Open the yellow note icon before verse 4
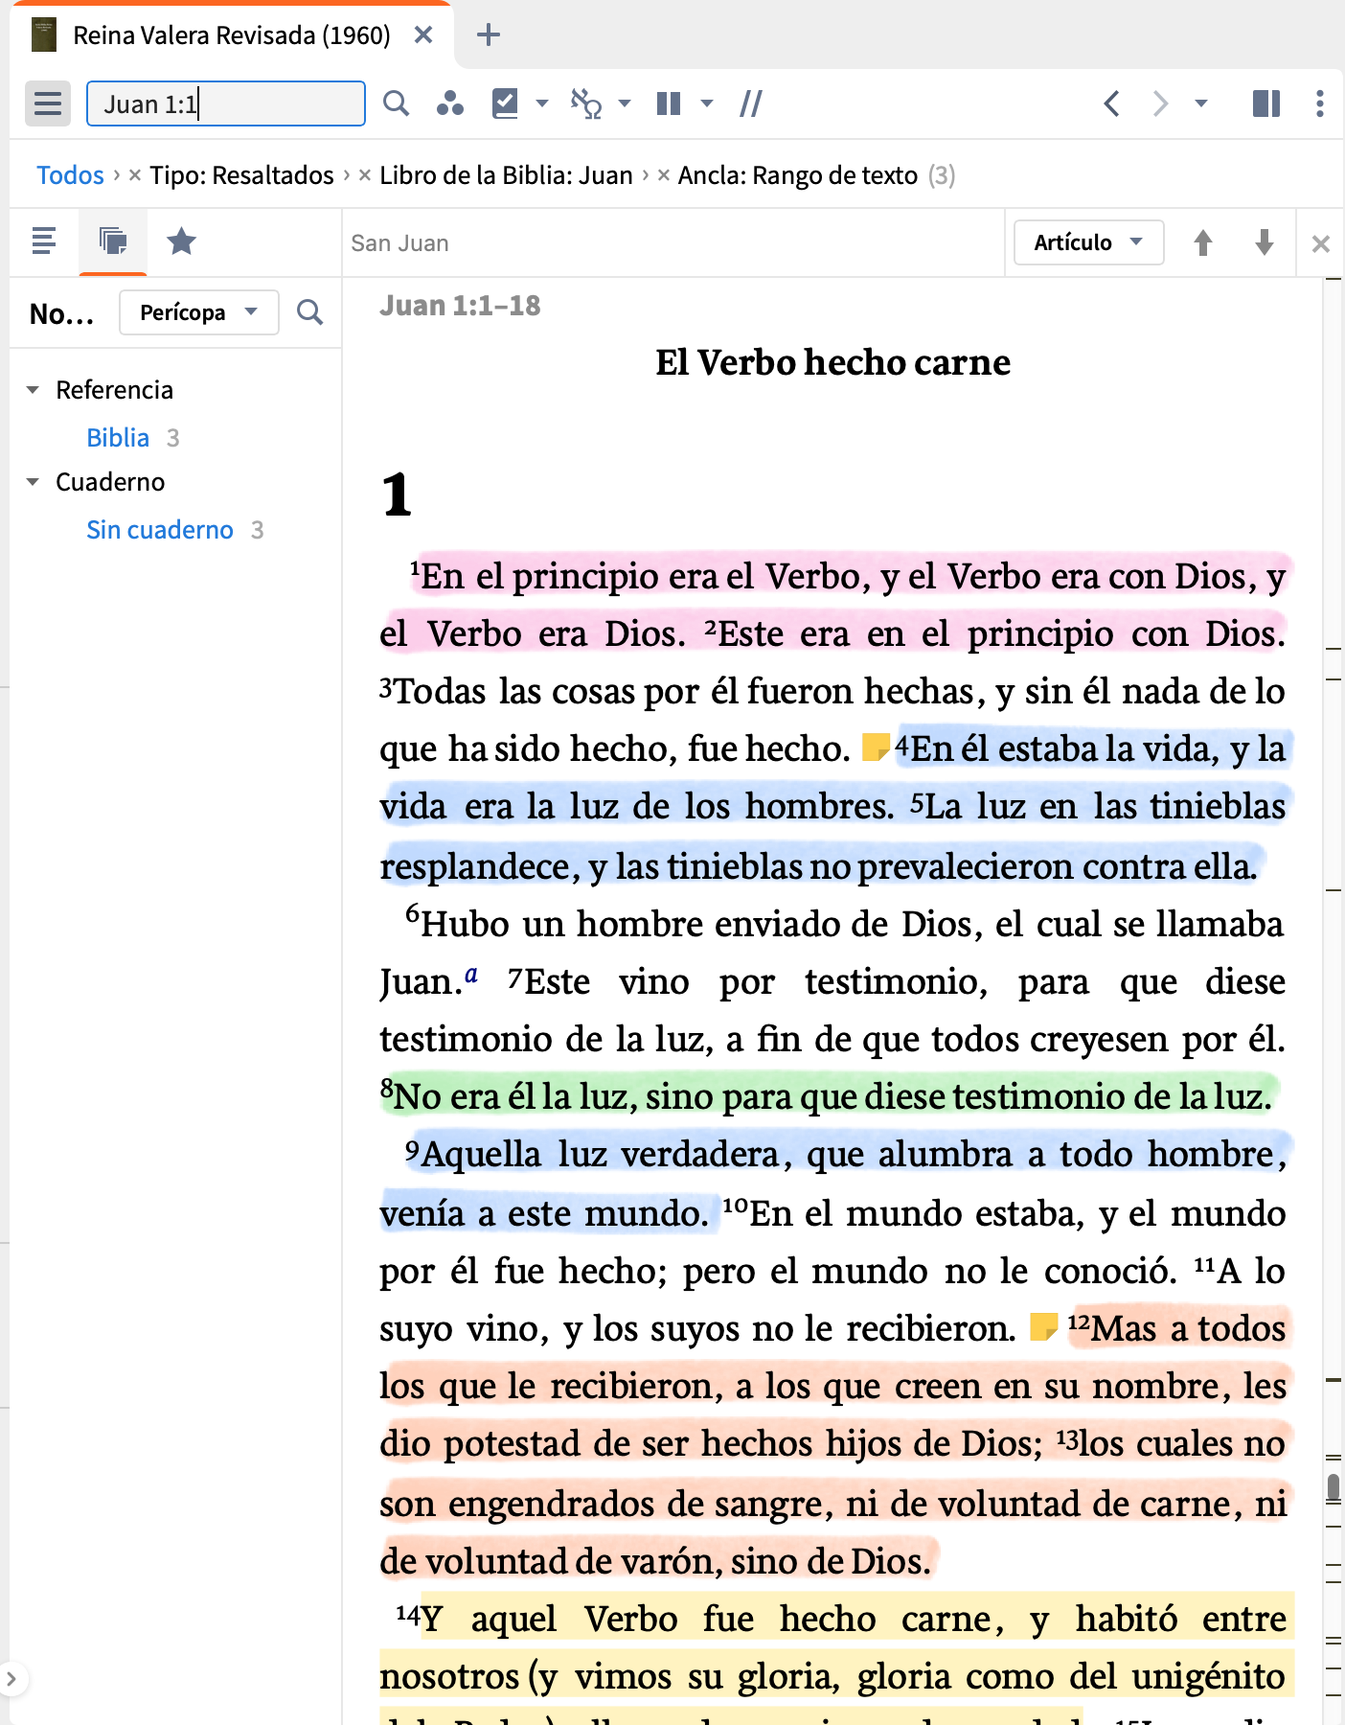 [876, 747]
